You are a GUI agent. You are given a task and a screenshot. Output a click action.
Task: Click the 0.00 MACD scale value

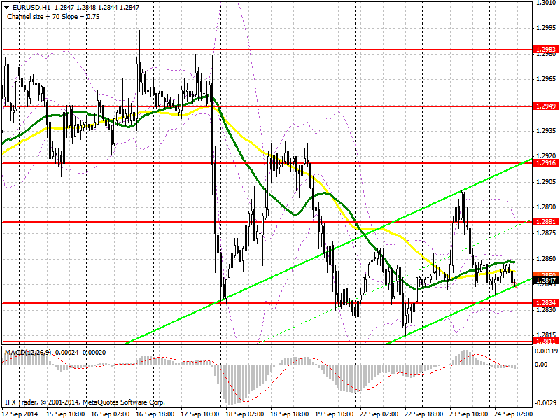[542, 365]
